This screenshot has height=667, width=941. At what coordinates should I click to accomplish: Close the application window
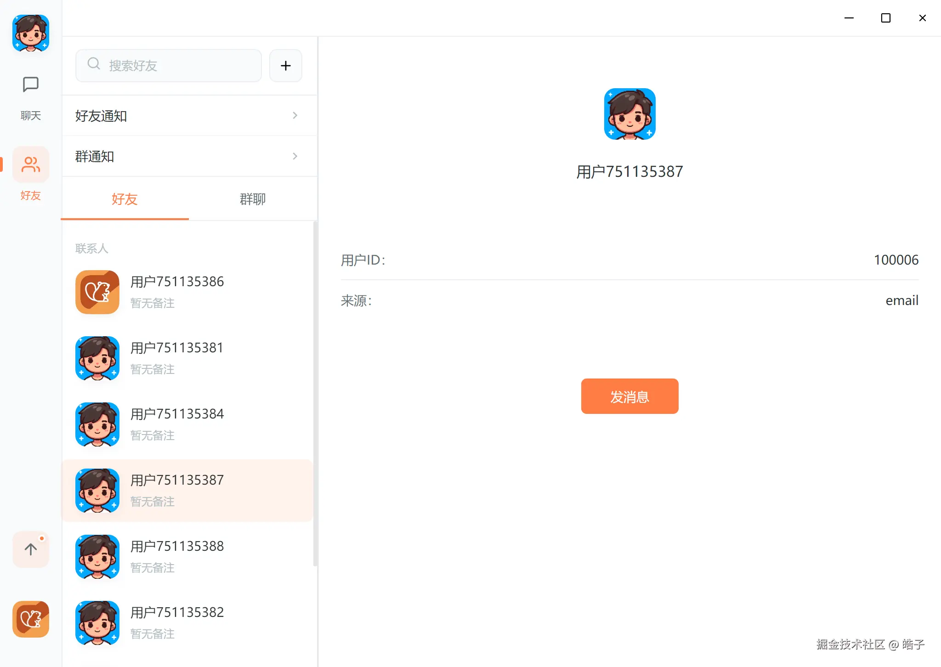point(923,18)
